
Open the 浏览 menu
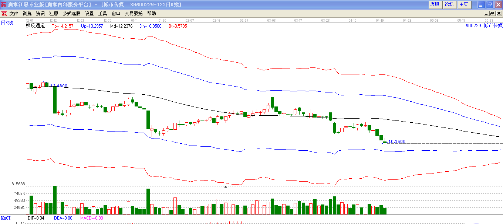[27, 14]
